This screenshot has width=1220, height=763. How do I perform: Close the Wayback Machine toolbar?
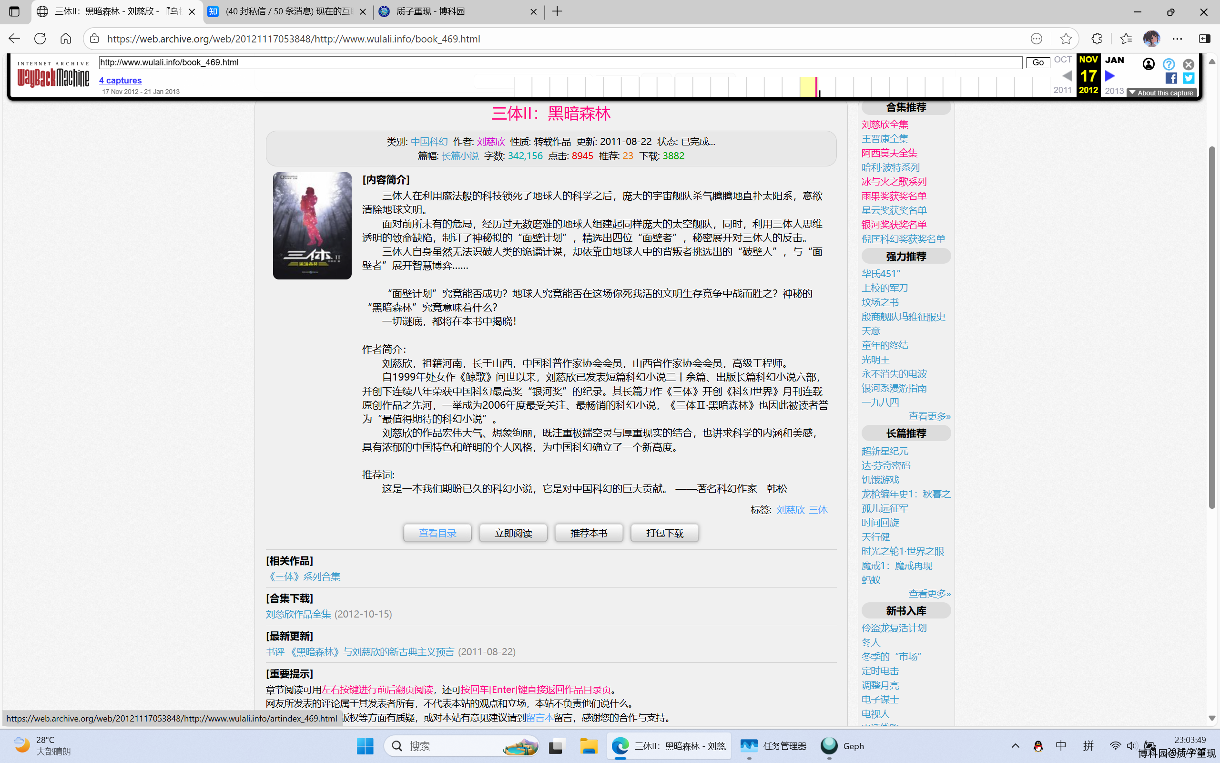(x=1188, y=64)
